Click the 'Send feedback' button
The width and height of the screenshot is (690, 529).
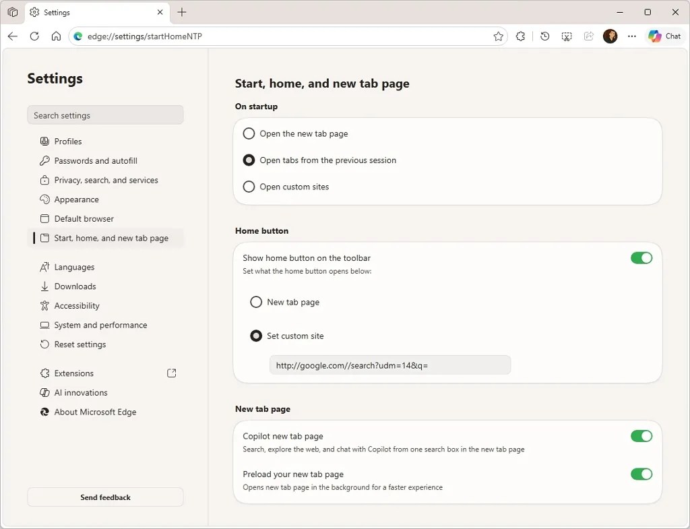click(x=105, y=497)
